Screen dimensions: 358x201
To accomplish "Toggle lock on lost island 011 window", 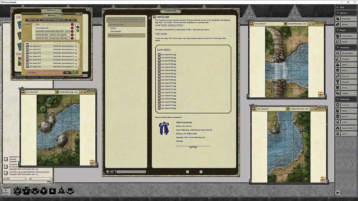I will [313, 24].
